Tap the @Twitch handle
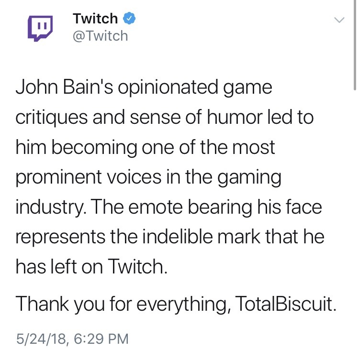Screen dimensions: 359x349 coord(100,36)
